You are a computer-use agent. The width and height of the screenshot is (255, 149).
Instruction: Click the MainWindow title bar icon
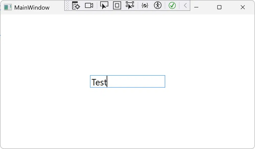(8, 7)
